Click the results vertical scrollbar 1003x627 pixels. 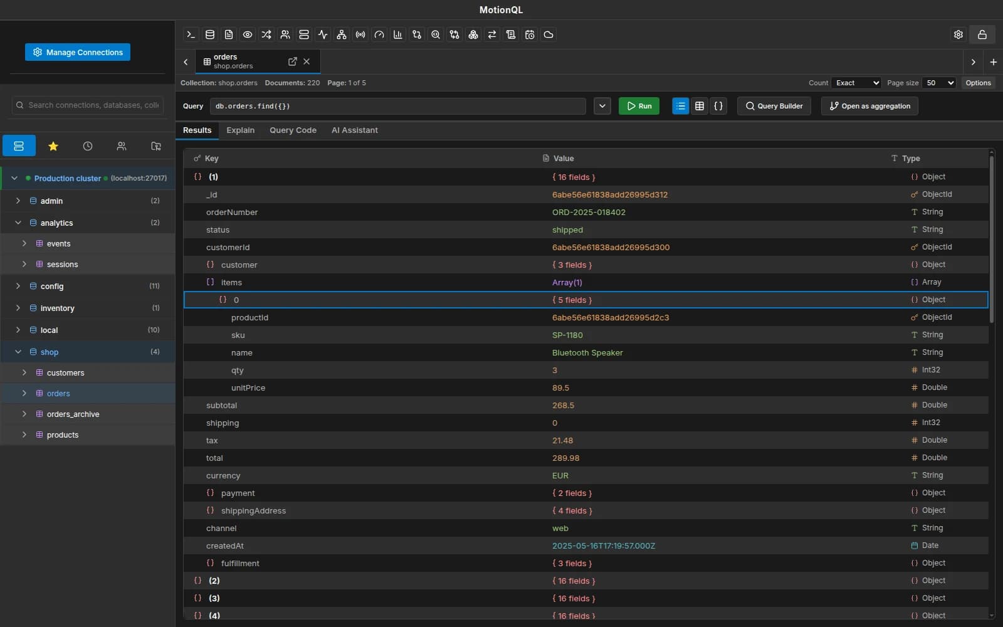992,238
